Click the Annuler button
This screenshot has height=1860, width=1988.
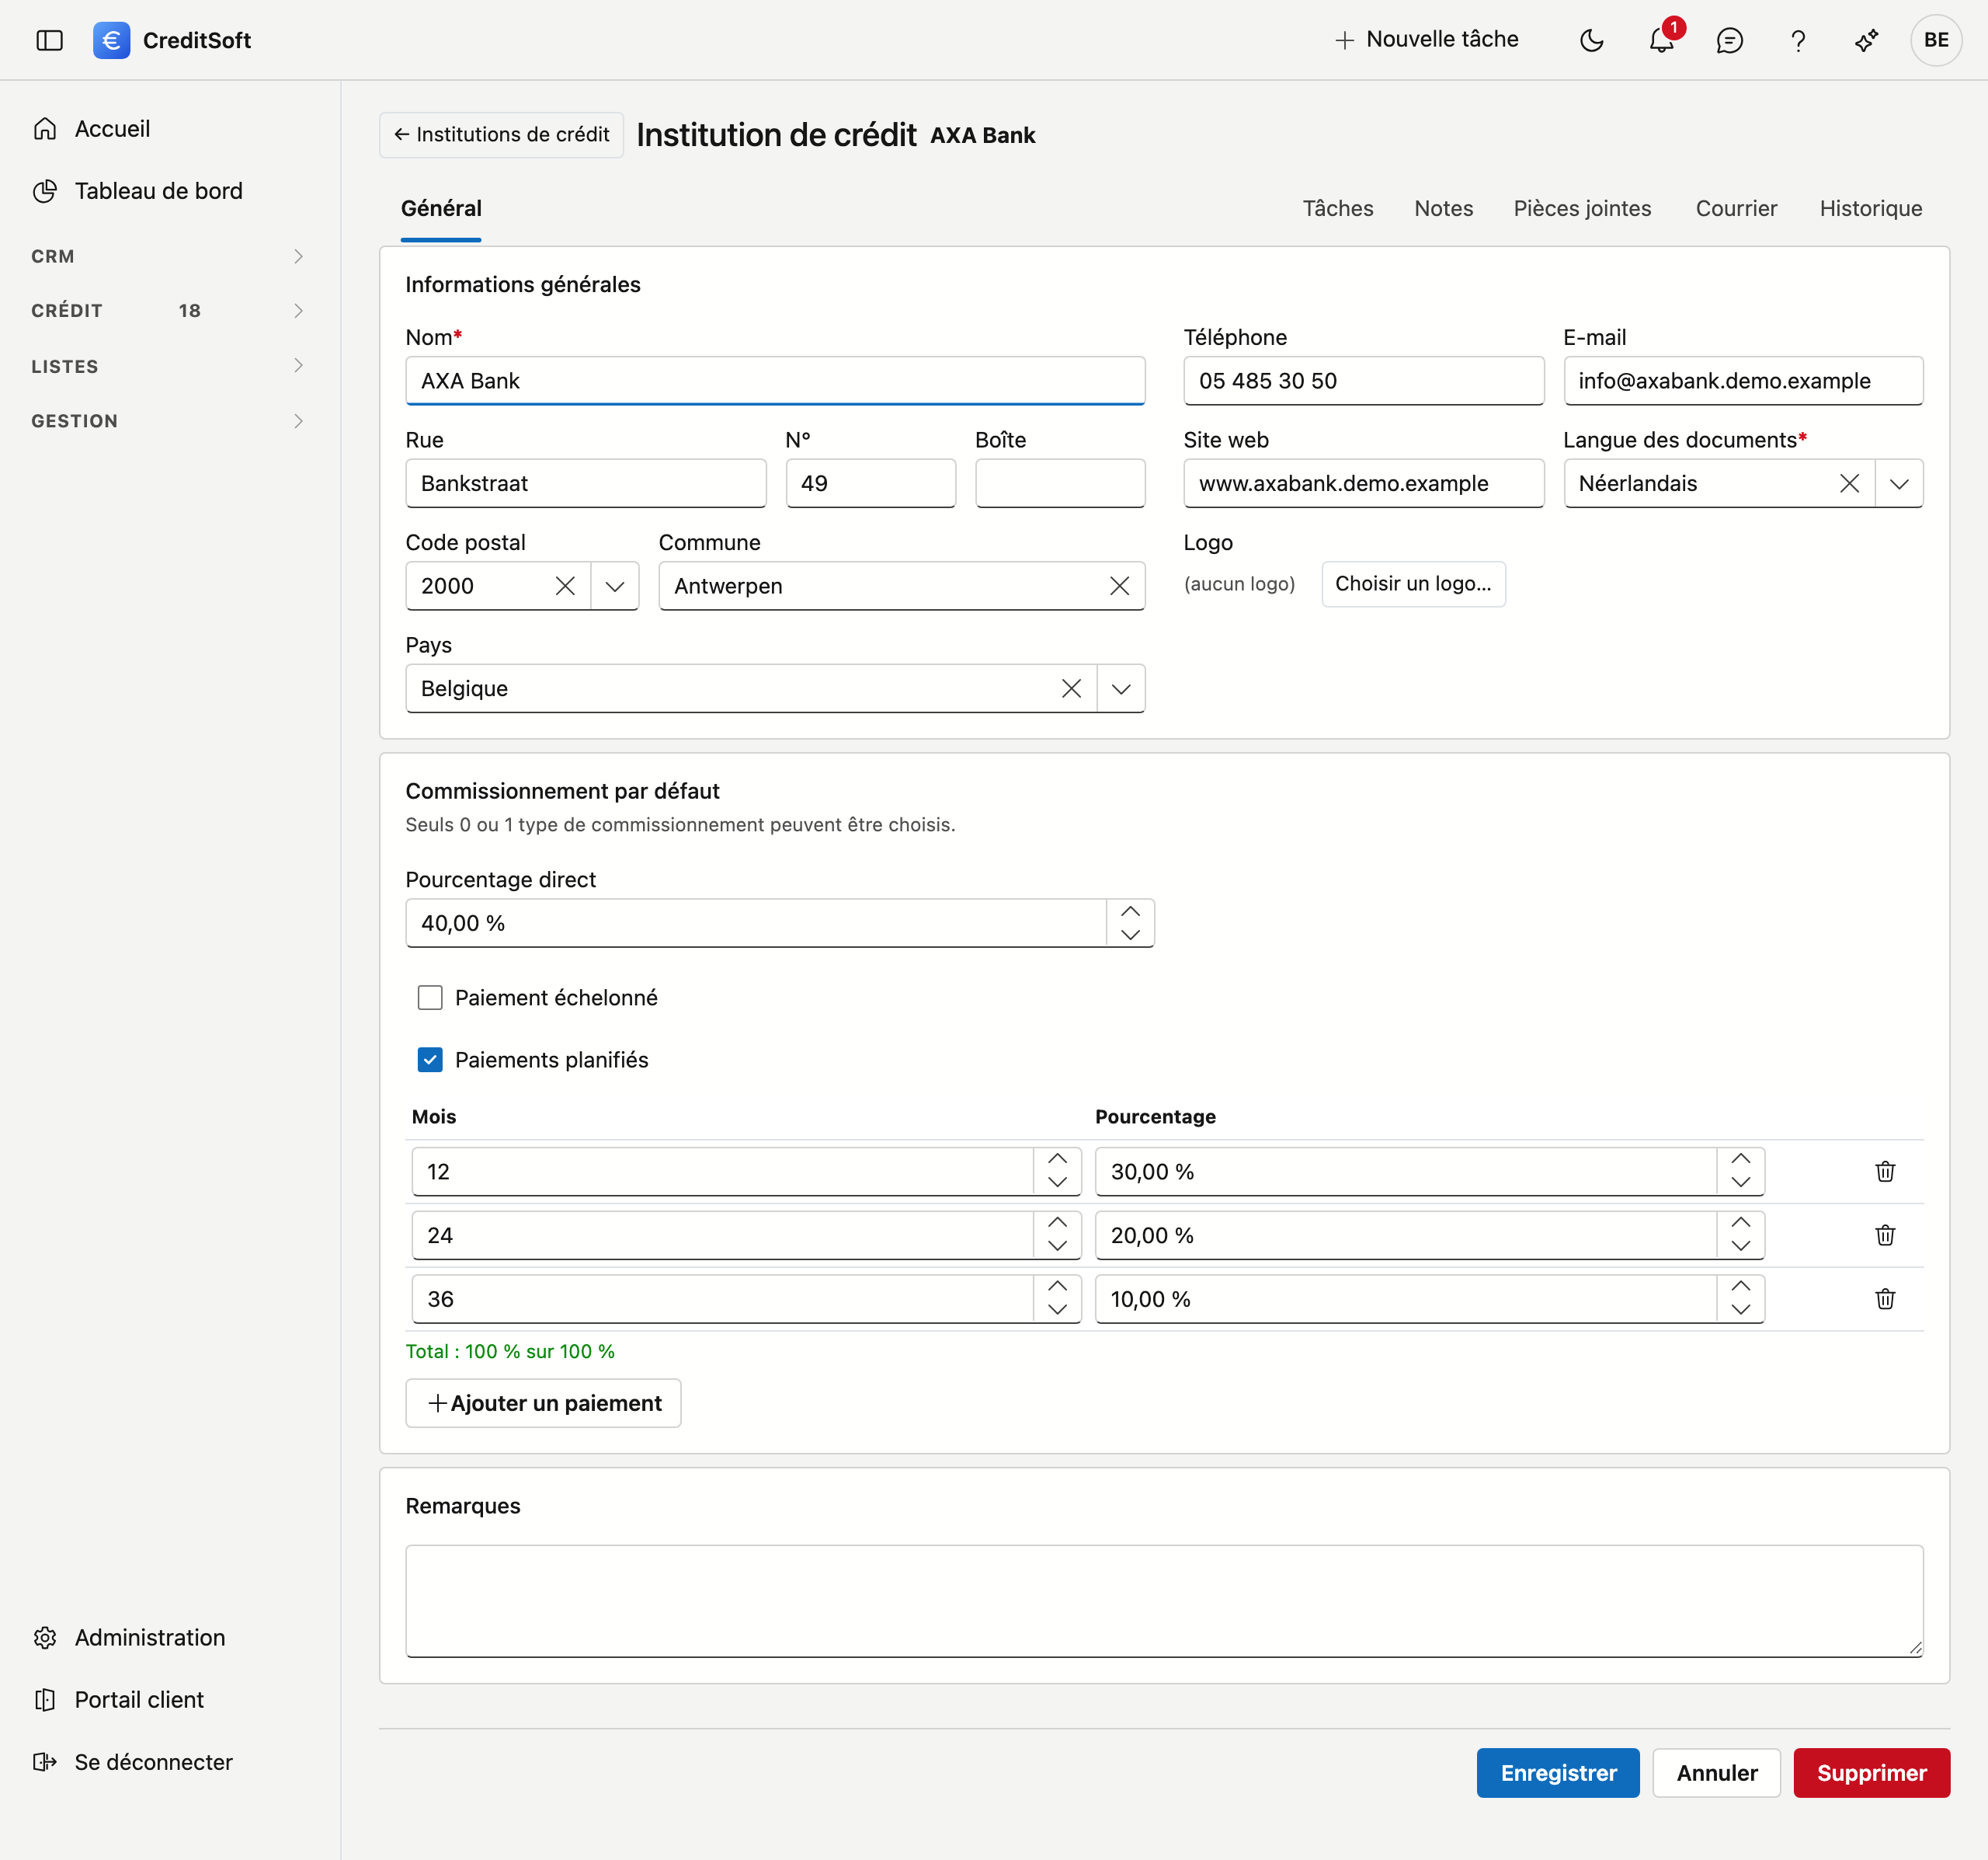[x=1716, y=1773]
